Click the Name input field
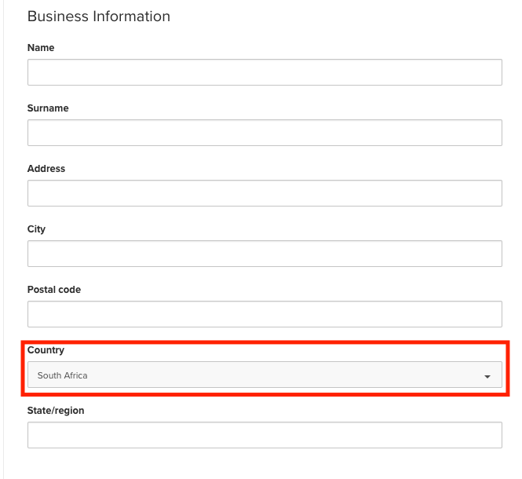 [265, 72]
